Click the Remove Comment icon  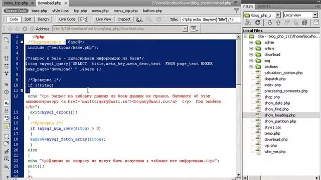[7, 143]
